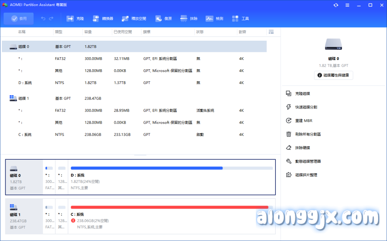387x241 pixels.
Task: Open 動態磁碟管理器
Action: tap(308, 161)
